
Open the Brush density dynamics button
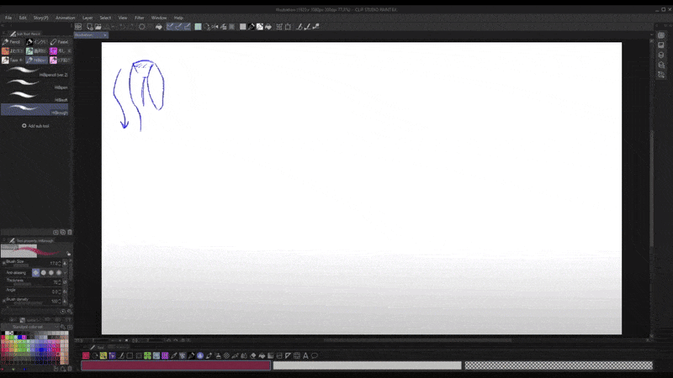coord(65,302)
